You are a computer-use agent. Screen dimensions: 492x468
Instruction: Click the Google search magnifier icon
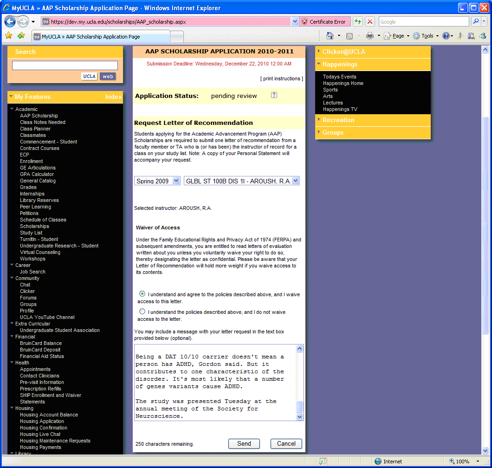point(476,21)
